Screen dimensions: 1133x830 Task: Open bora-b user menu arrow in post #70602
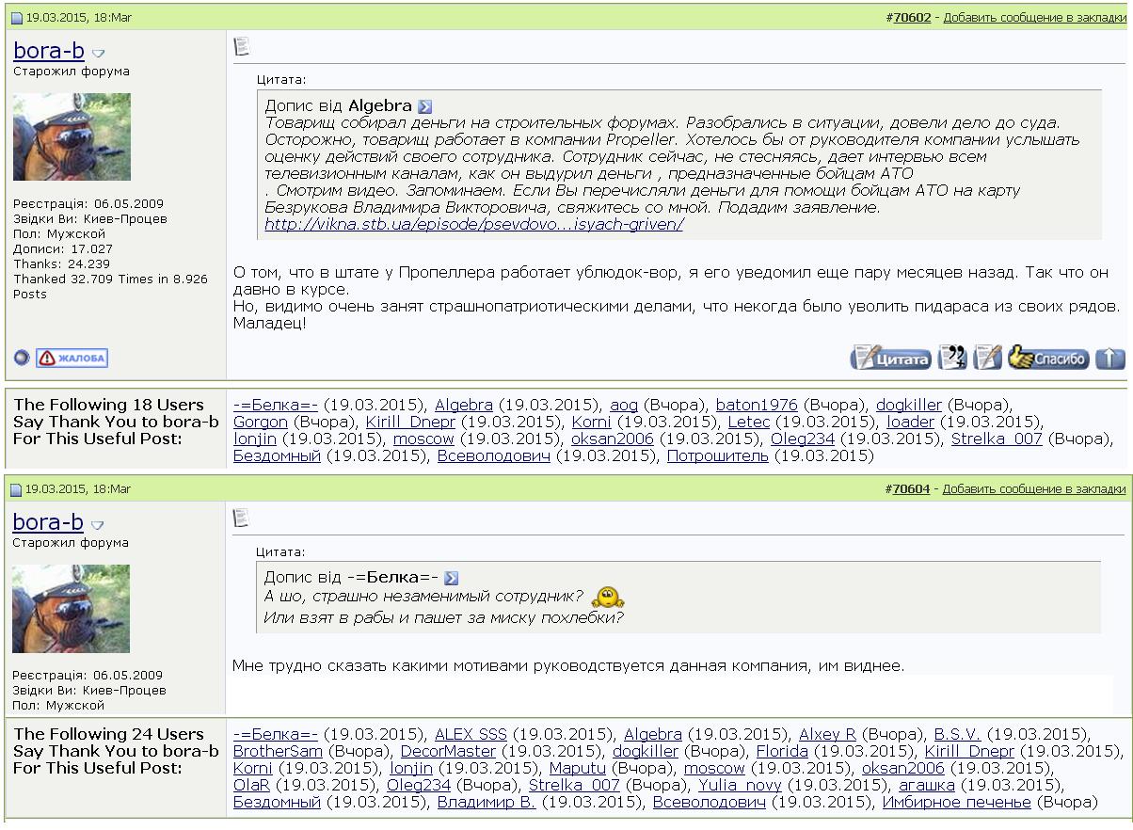pyautogui.click(x=99, y=54)
